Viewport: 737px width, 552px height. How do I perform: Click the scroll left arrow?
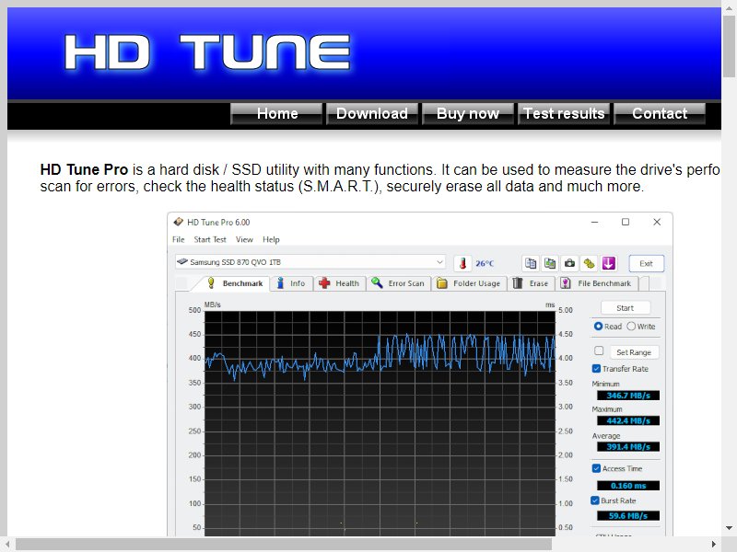pos(7,545)
